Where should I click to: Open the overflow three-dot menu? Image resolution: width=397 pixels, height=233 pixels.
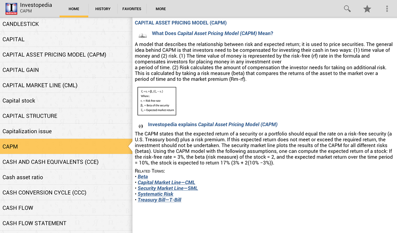point(387,9)
